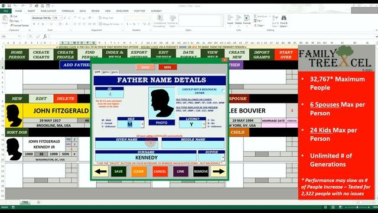The height and width of the screenshot is (213, 378).
Task: Open the Living dropdown showing Y
Action: coord(204,124)
